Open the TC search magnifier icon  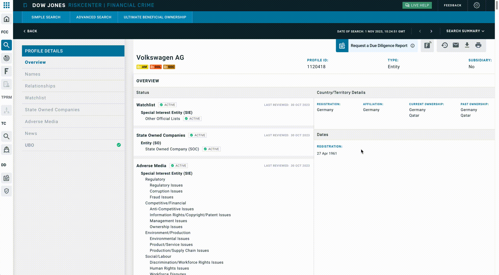point(6,136)
